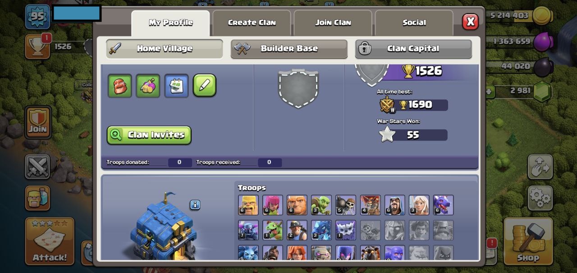Open the gold and elixir loot icon

(148, 86)
